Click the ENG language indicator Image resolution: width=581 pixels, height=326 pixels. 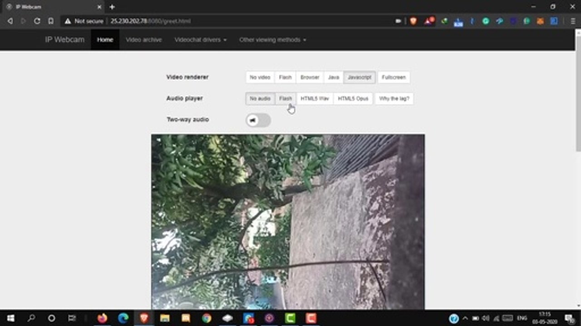point(522,318)
